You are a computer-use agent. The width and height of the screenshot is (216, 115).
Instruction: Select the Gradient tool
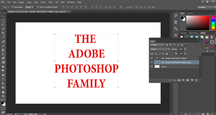[x=3, y=62]
